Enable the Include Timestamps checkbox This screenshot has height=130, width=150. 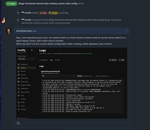tap(110, 76)
